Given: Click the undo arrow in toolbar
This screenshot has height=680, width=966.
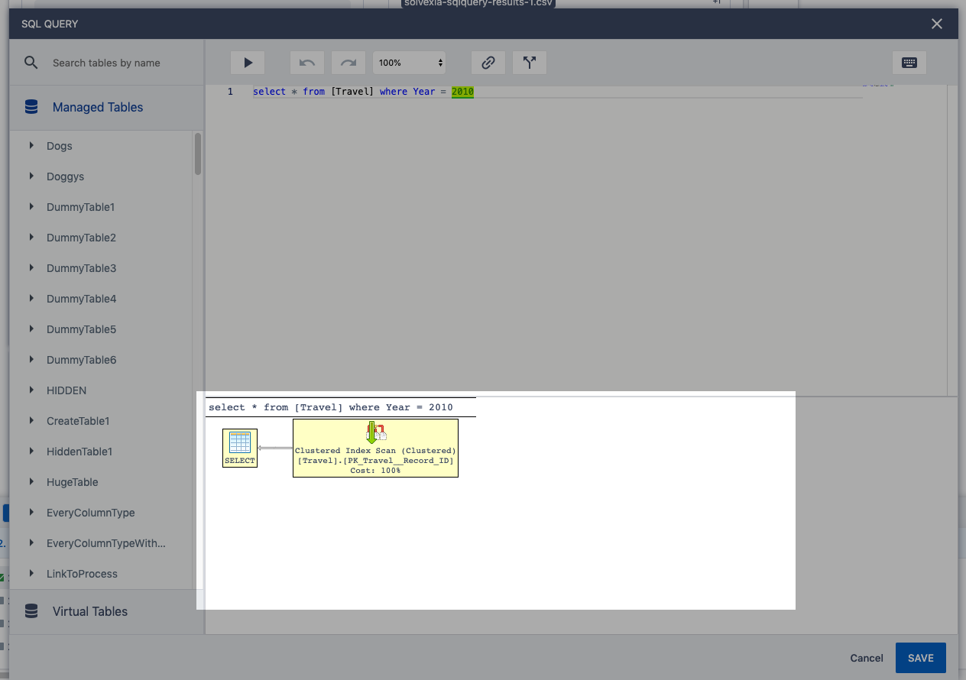Looking at the screenshot, I should click(307, 63).
